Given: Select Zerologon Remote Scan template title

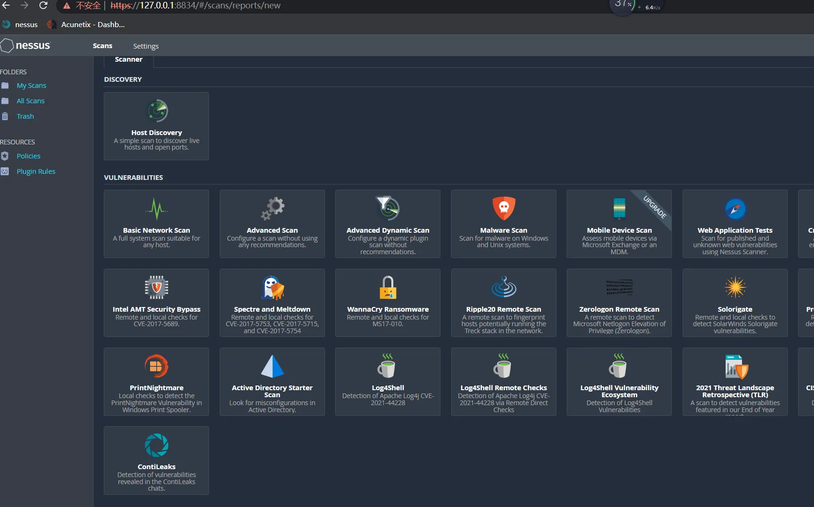Looking at the screenshot, I should point(619,309).
